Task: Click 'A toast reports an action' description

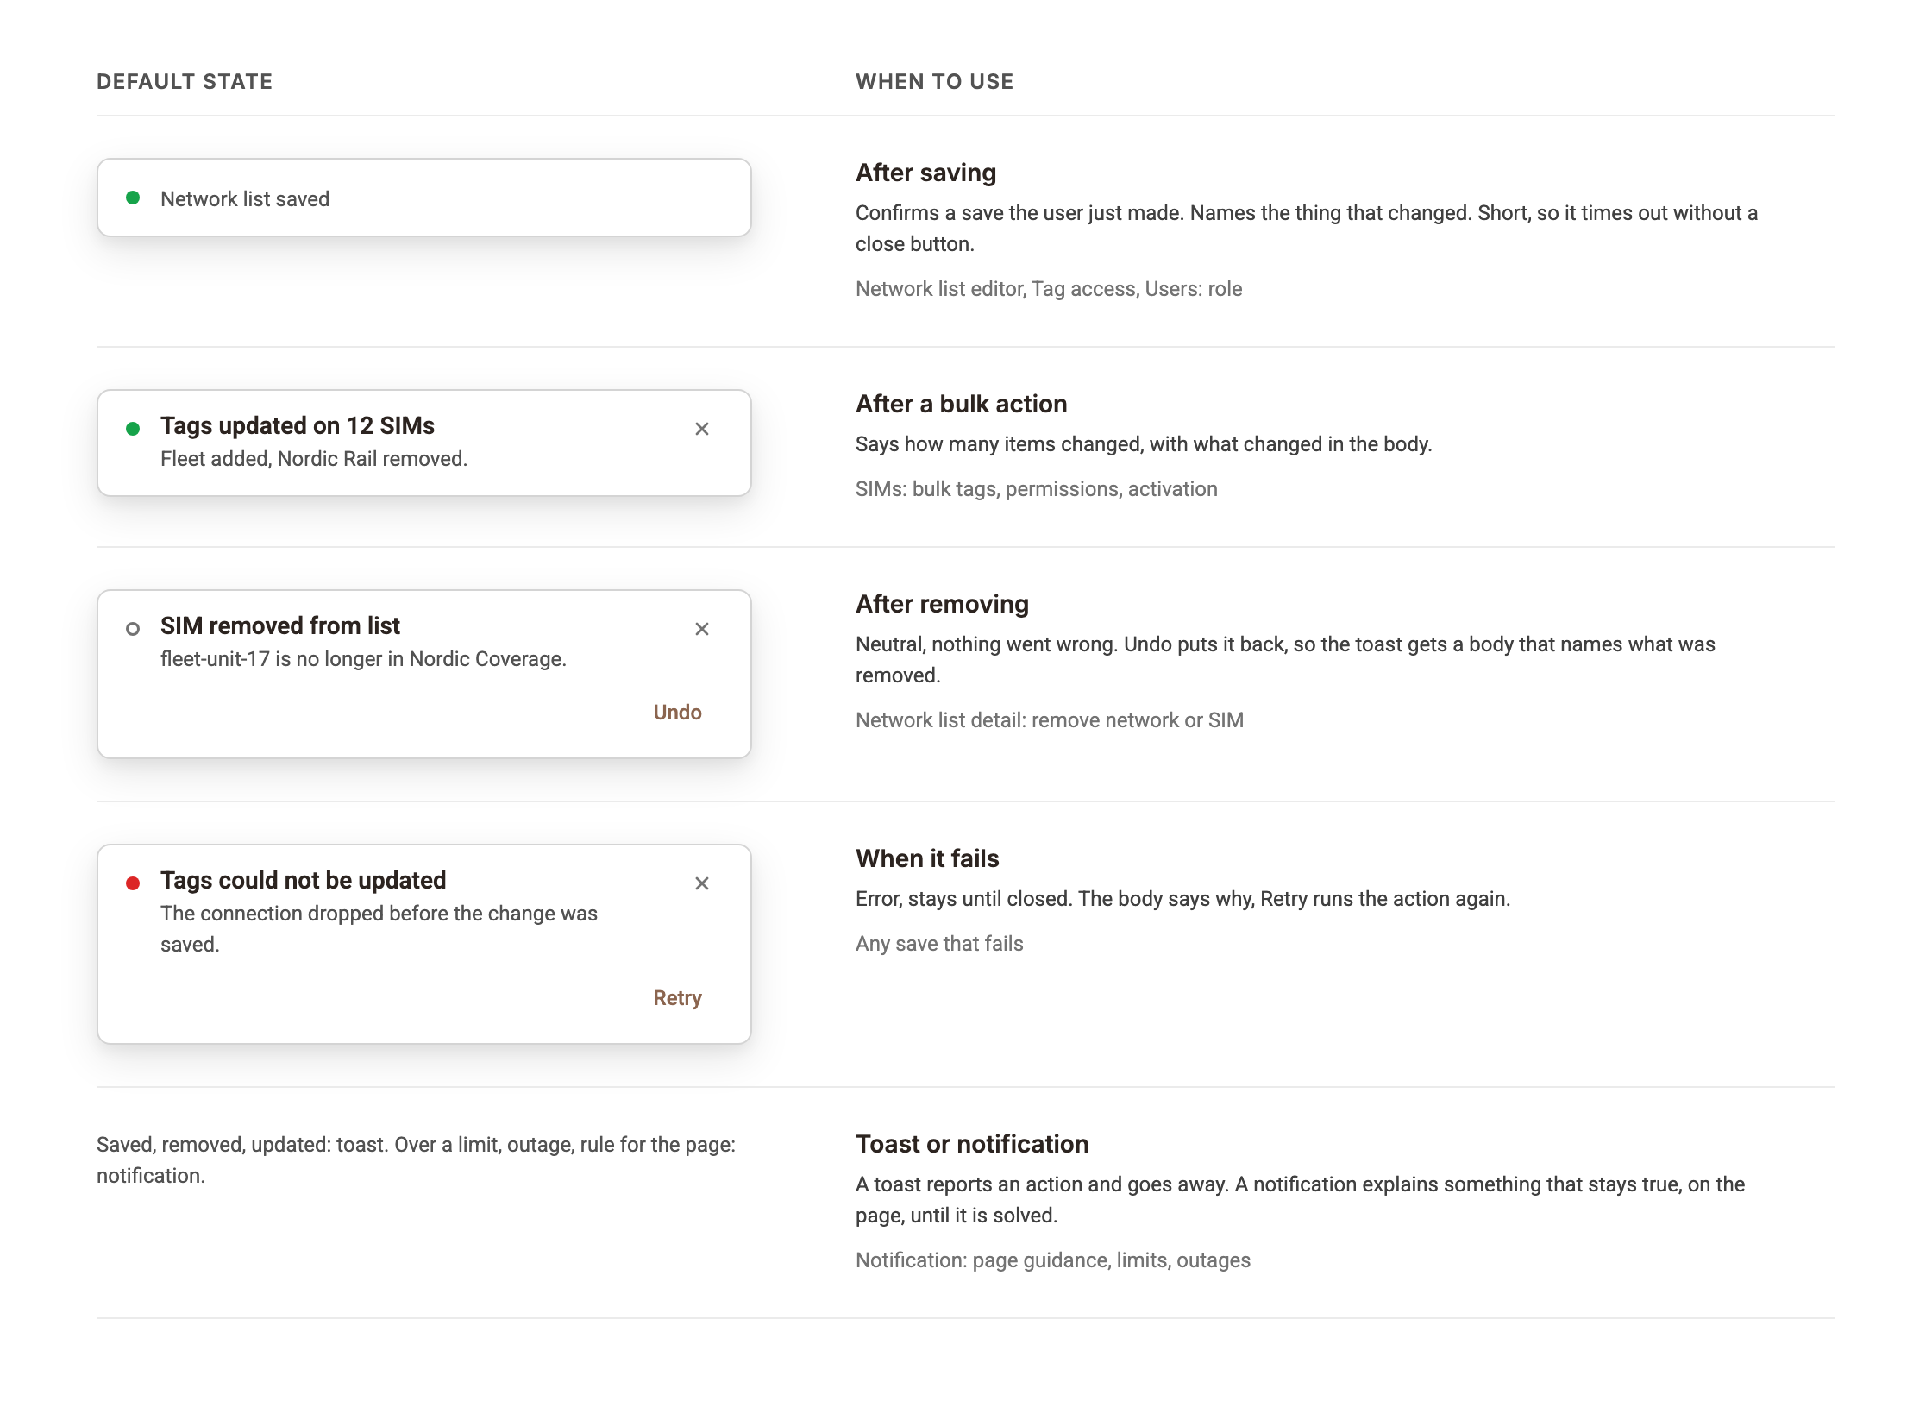Action: click(1300, 1200)
